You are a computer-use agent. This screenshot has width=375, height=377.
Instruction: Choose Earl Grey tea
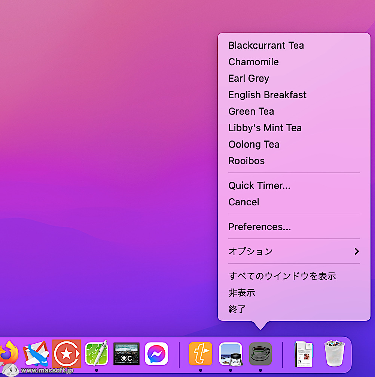tap(294, 78)
